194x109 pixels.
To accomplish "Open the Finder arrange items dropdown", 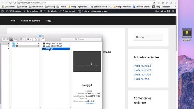I will [x=22, y=39].
